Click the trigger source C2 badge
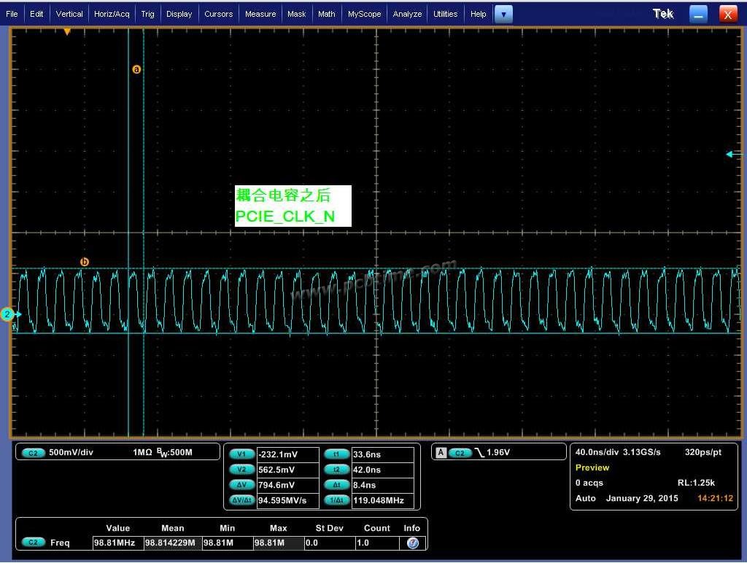 tap(460, 453)
